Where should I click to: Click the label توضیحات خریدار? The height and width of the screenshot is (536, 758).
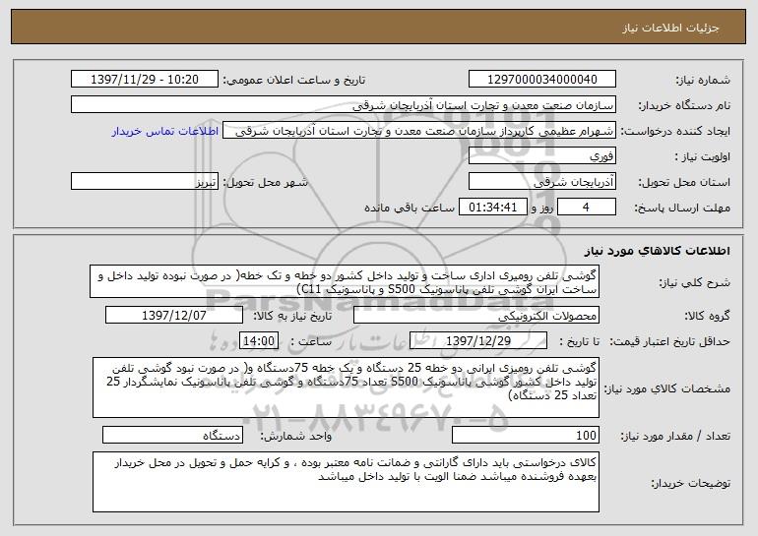[x=691, y=483]
